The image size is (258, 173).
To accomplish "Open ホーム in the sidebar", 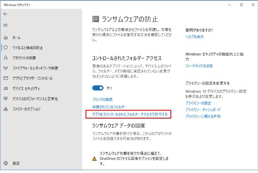I will pyautogui.click(x=16, y=38).
